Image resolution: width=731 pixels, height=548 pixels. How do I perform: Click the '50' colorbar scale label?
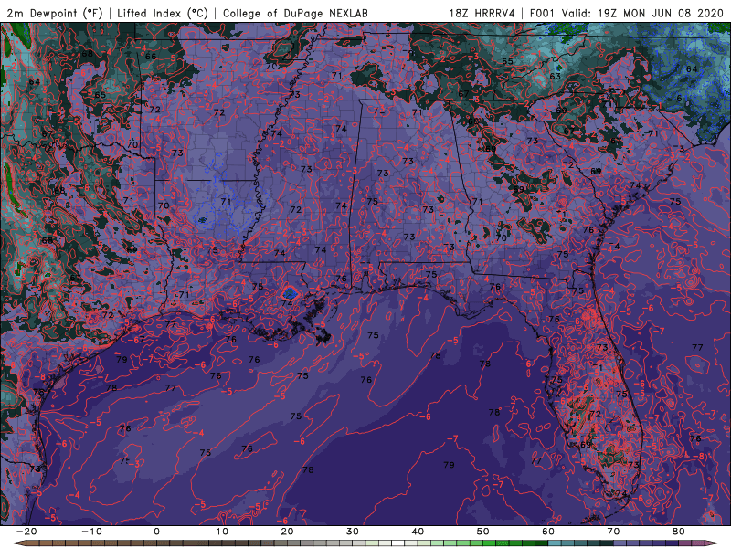(x=483, y=532)
